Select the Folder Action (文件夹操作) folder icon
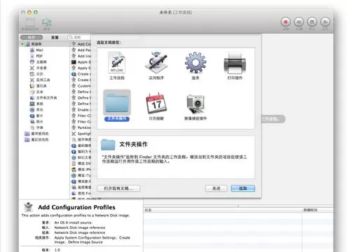This screenshot has height=252, width=351. pos(117,102)
